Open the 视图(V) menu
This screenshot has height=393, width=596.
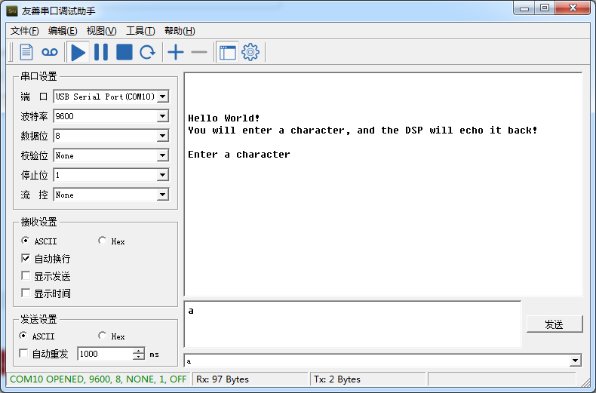click(102, 31)
